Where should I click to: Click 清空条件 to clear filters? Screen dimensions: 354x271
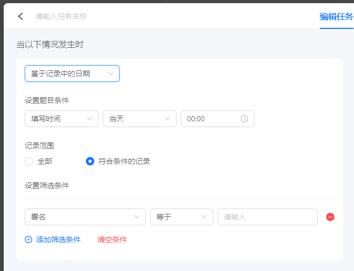pyautogui.click(x=112, y=239)
